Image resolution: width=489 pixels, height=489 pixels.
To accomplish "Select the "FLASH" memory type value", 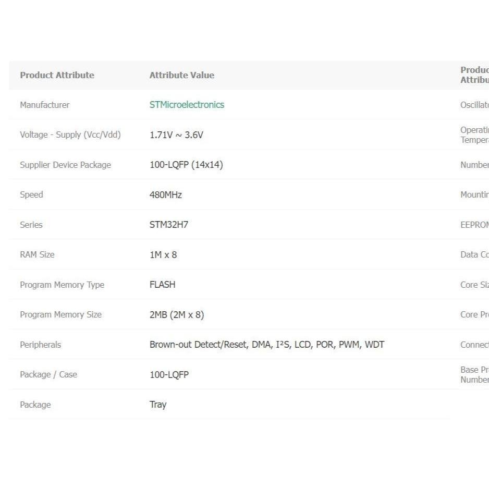I will pos(163,285).
